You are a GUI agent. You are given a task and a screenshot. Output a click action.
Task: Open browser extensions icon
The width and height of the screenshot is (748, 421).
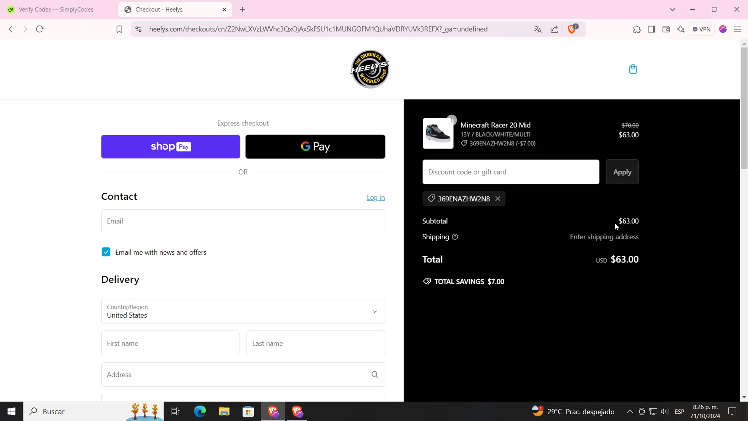click(637, 29)
